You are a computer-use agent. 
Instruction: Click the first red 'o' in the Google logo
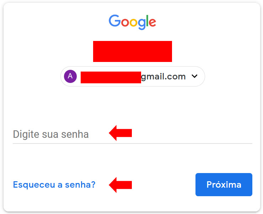(125, 23)
